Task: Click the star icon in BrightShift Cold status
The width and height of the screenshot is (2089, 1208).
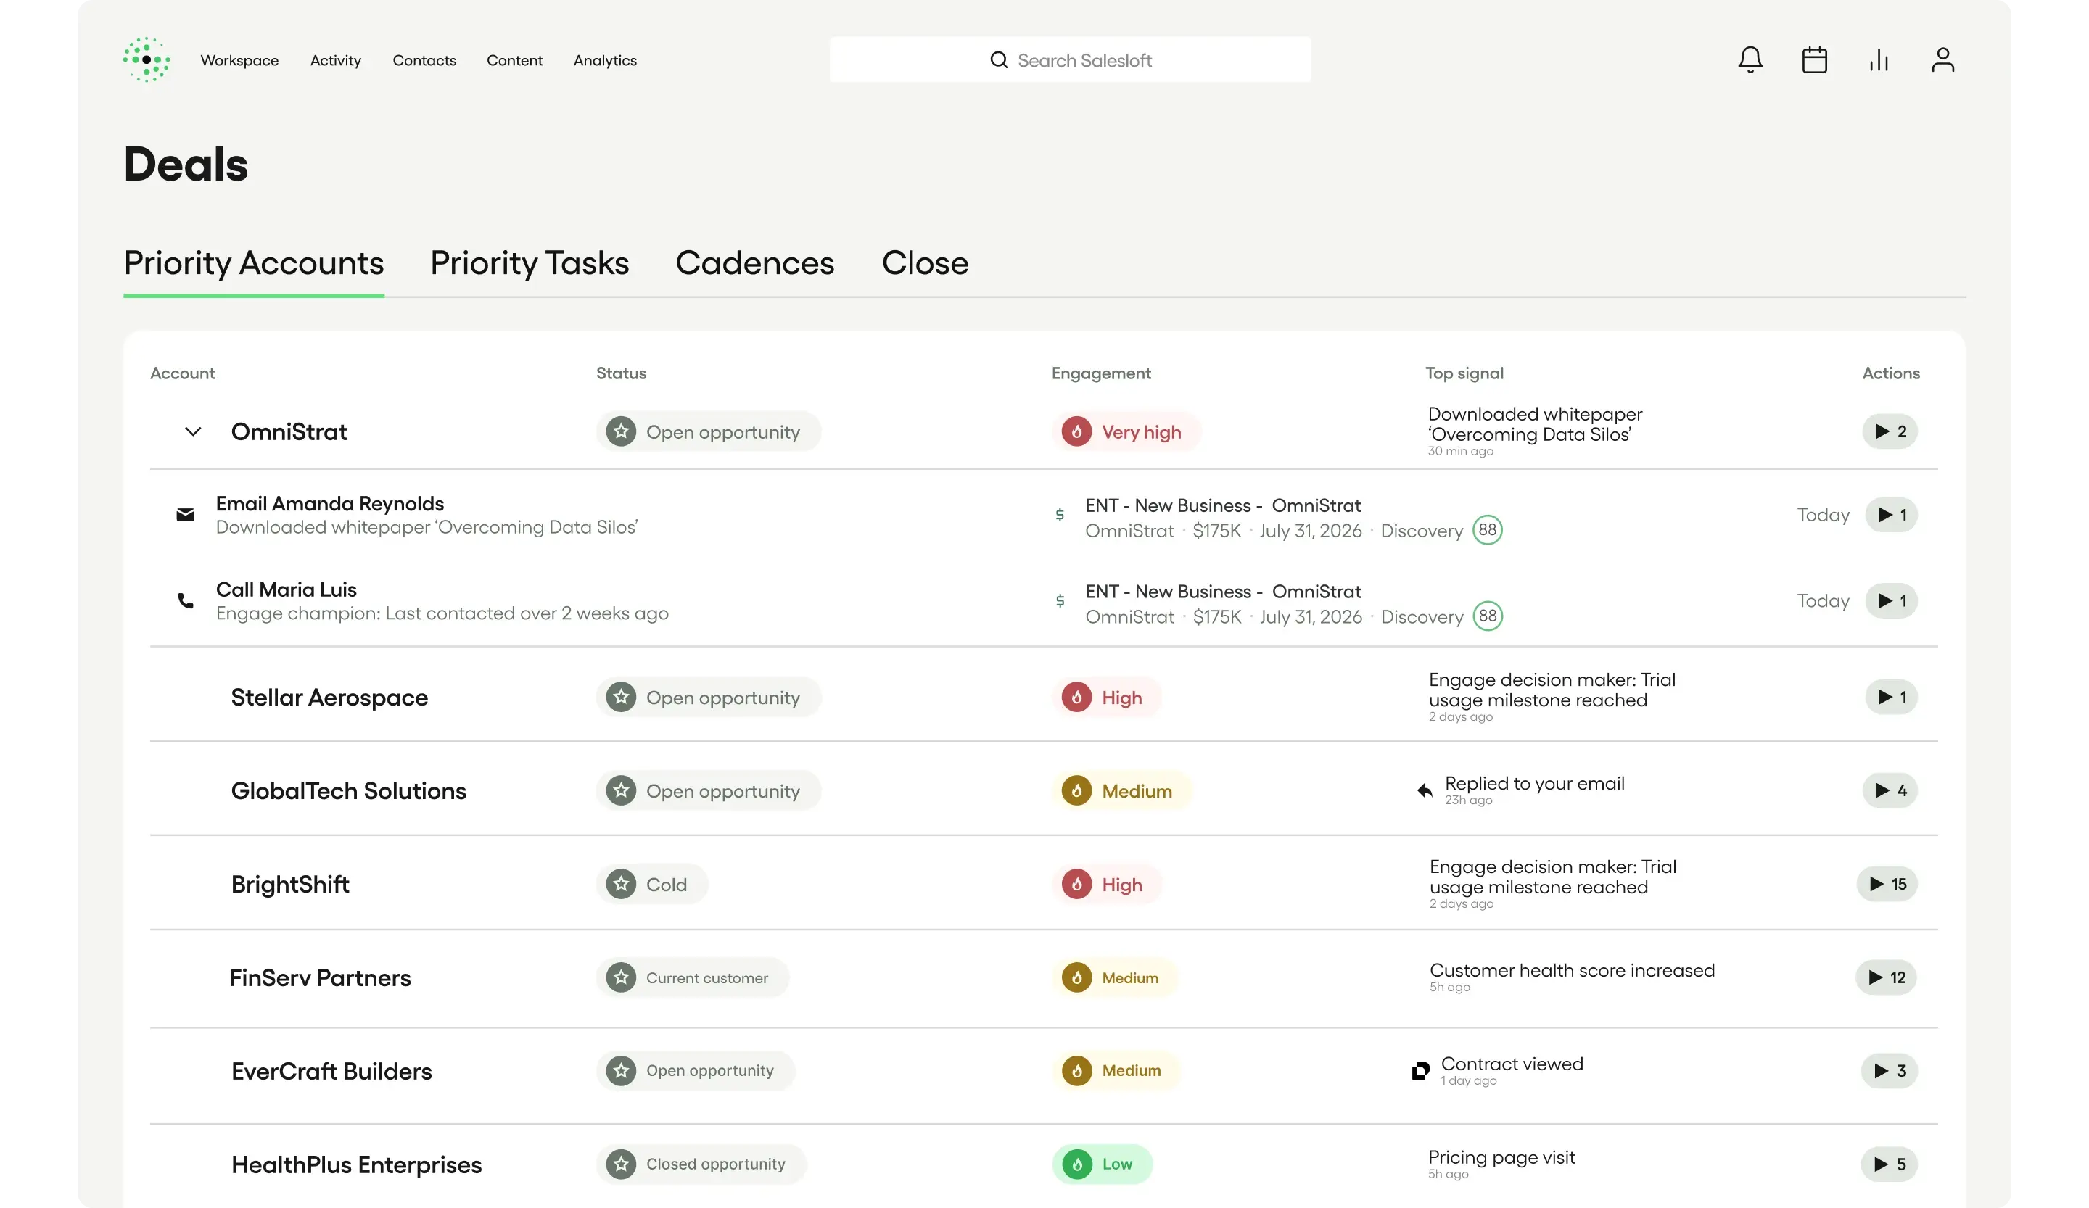Action: [621, 884]
